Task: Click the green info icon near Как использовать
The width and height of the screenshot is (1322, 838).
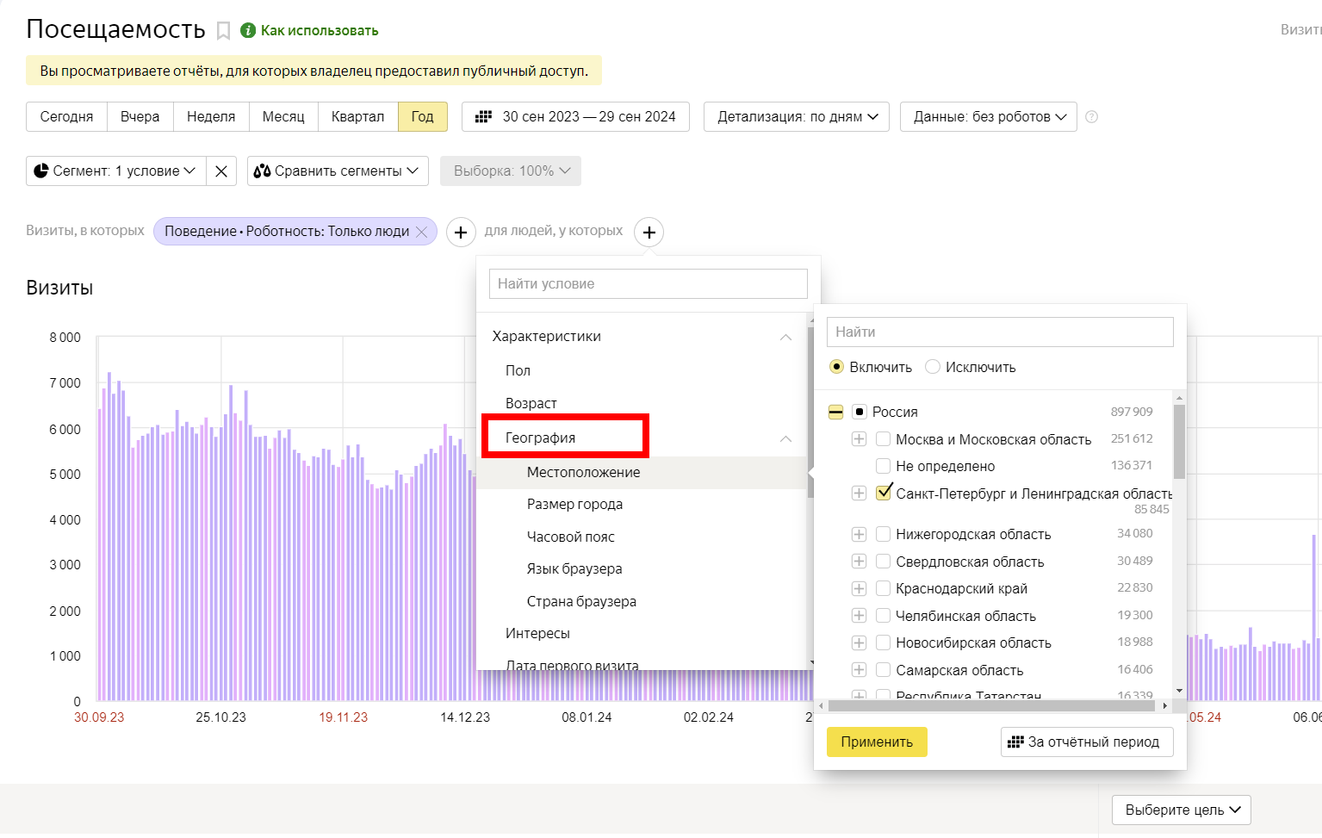Action: point(248,30)
